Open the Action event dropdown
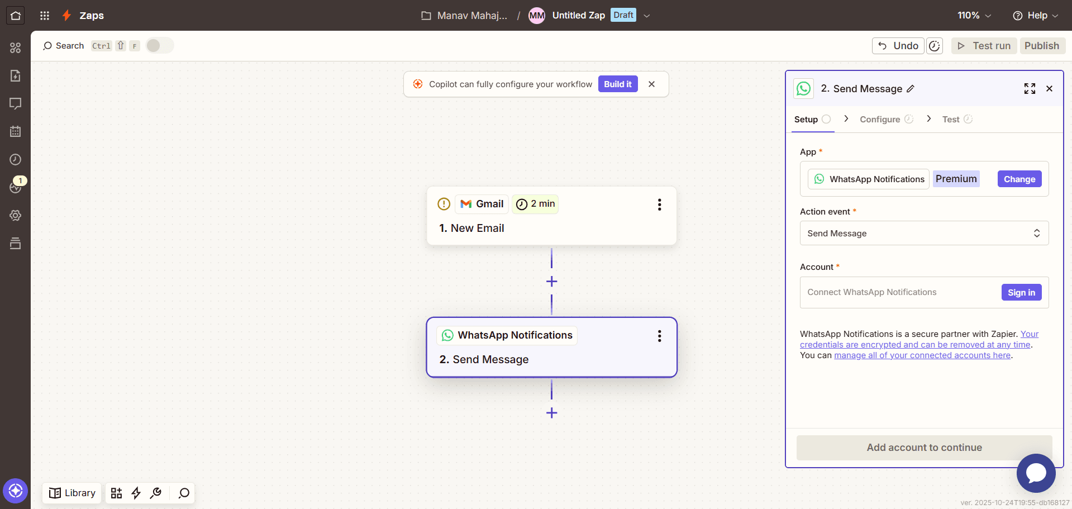This screenshot has width=1072, height=509. (x=924, y=234)
